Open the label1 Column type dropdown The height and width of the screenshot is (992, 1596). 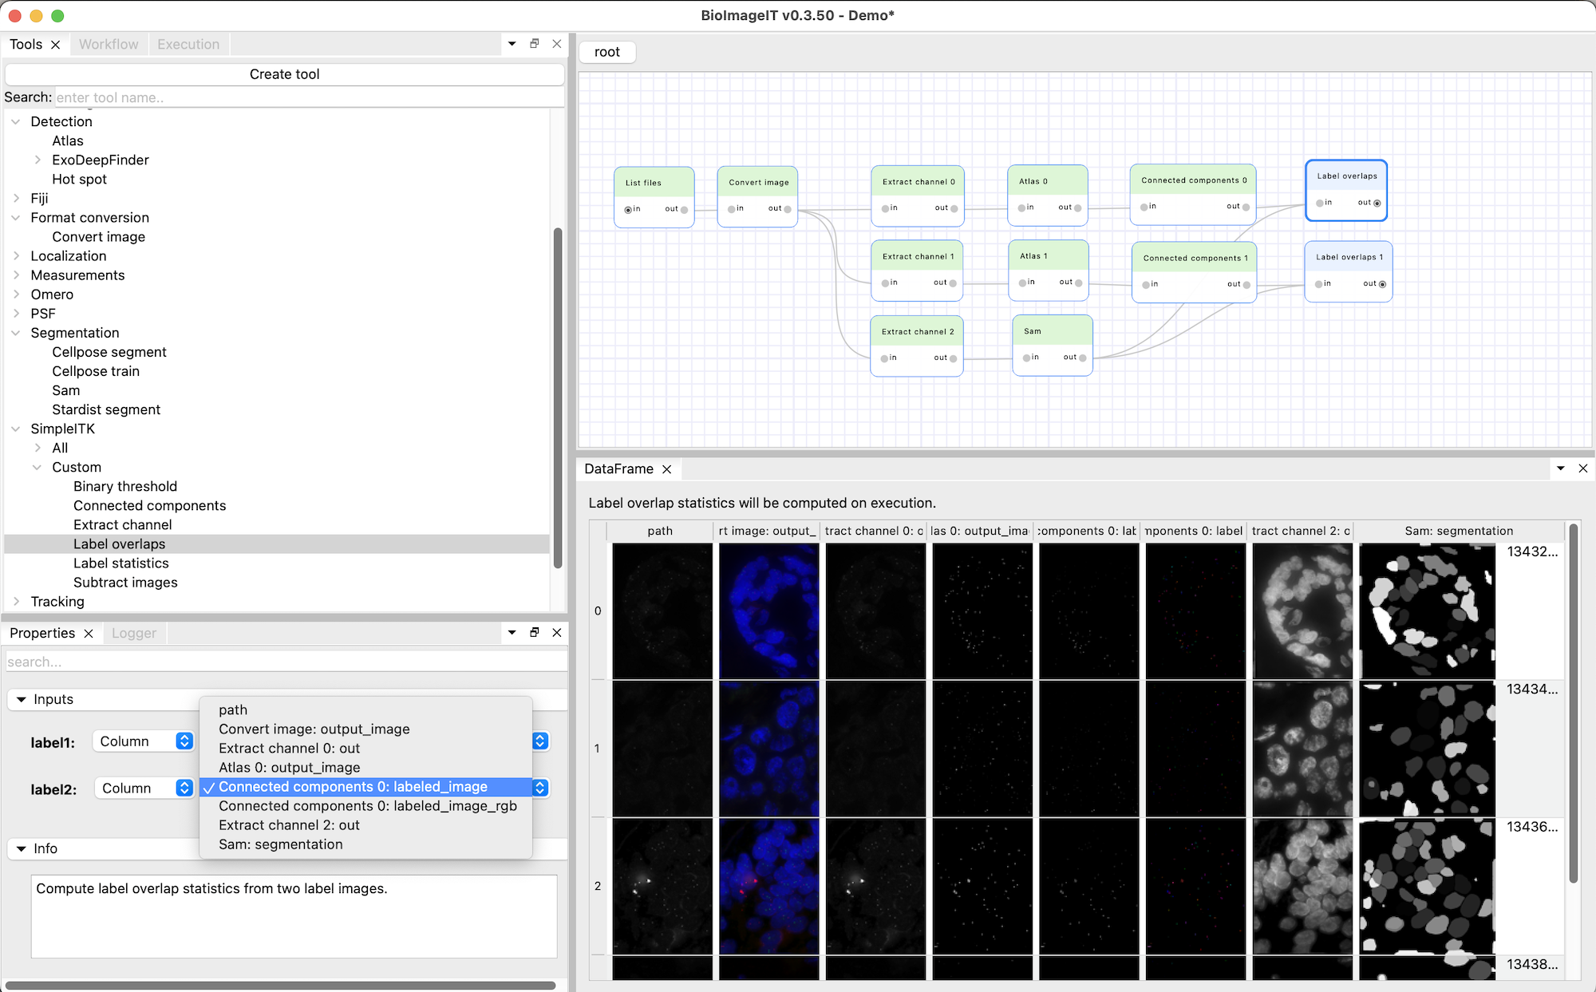pyautogui.click(x=143, y=741)
